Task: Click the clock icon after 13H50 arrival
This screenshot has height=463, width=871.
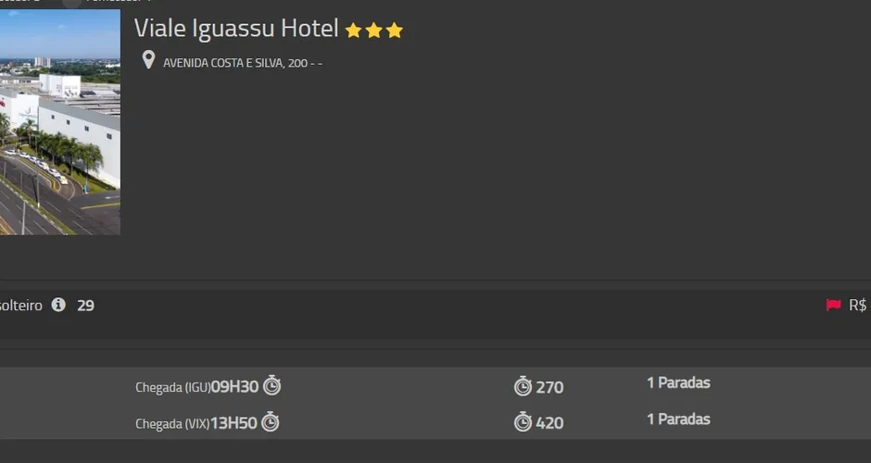Action: click(270, 422)
